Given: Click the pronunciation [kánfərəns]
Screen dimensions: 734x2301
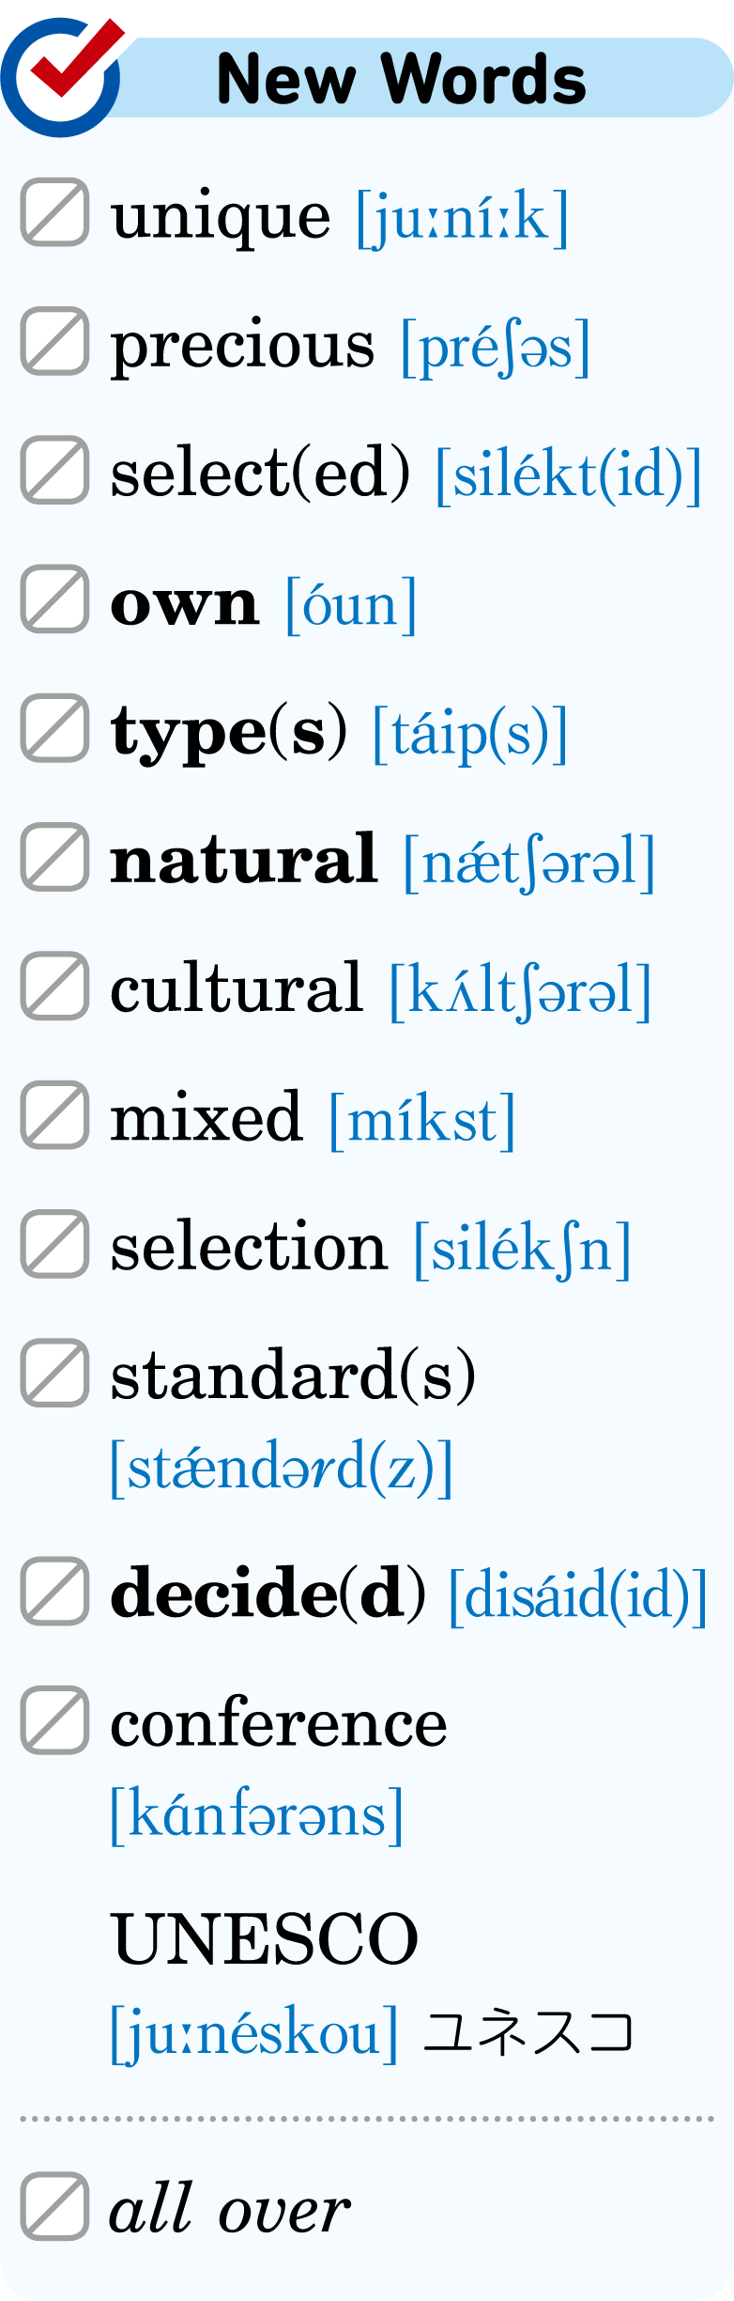Looking at the screenshot, I should pos(257,1815).
